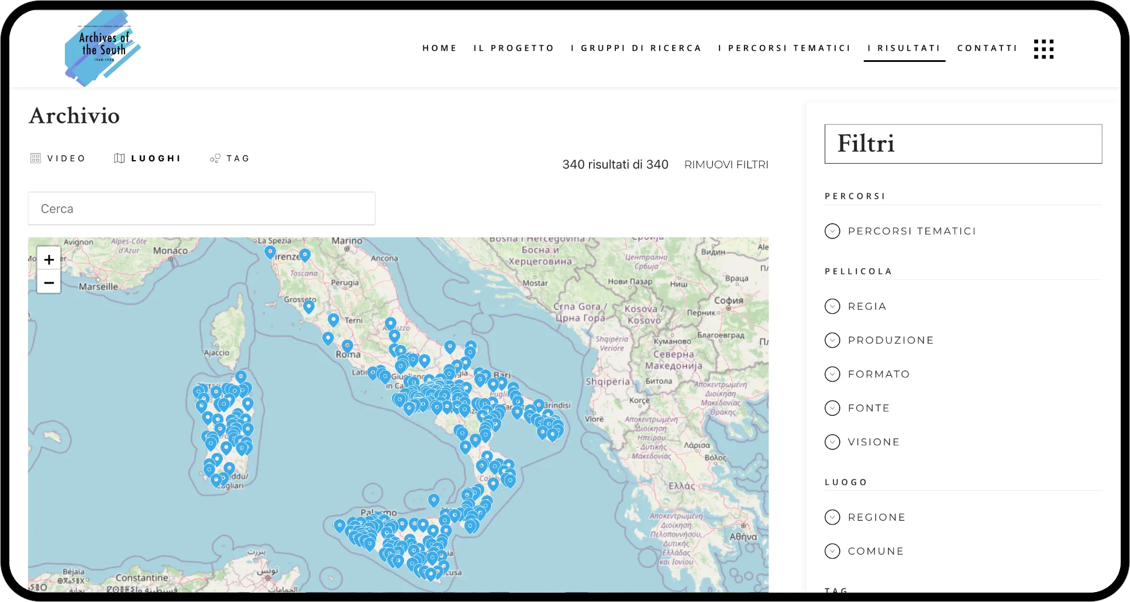Click Rimuovi Filtri to reset filters
The image size is (1130, 602).
tap(726, 165)
